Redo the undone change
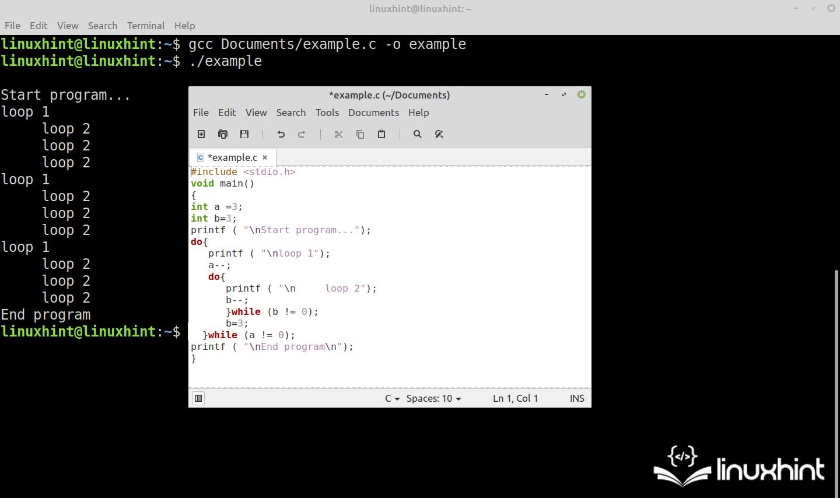840x498 pixels. [302, 134]
